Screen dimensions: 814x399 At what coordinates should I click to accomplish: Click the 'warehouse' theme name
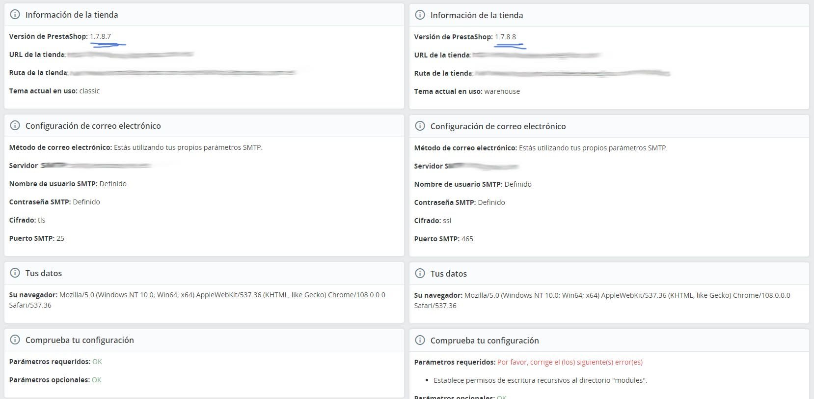[502, 91]
